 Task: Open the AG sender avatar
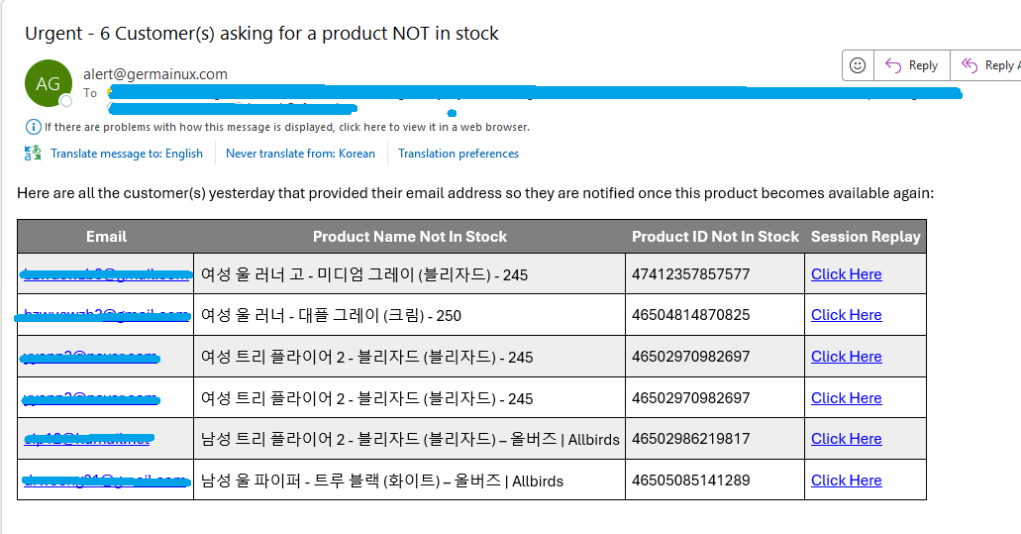click(x=48, y=84)
